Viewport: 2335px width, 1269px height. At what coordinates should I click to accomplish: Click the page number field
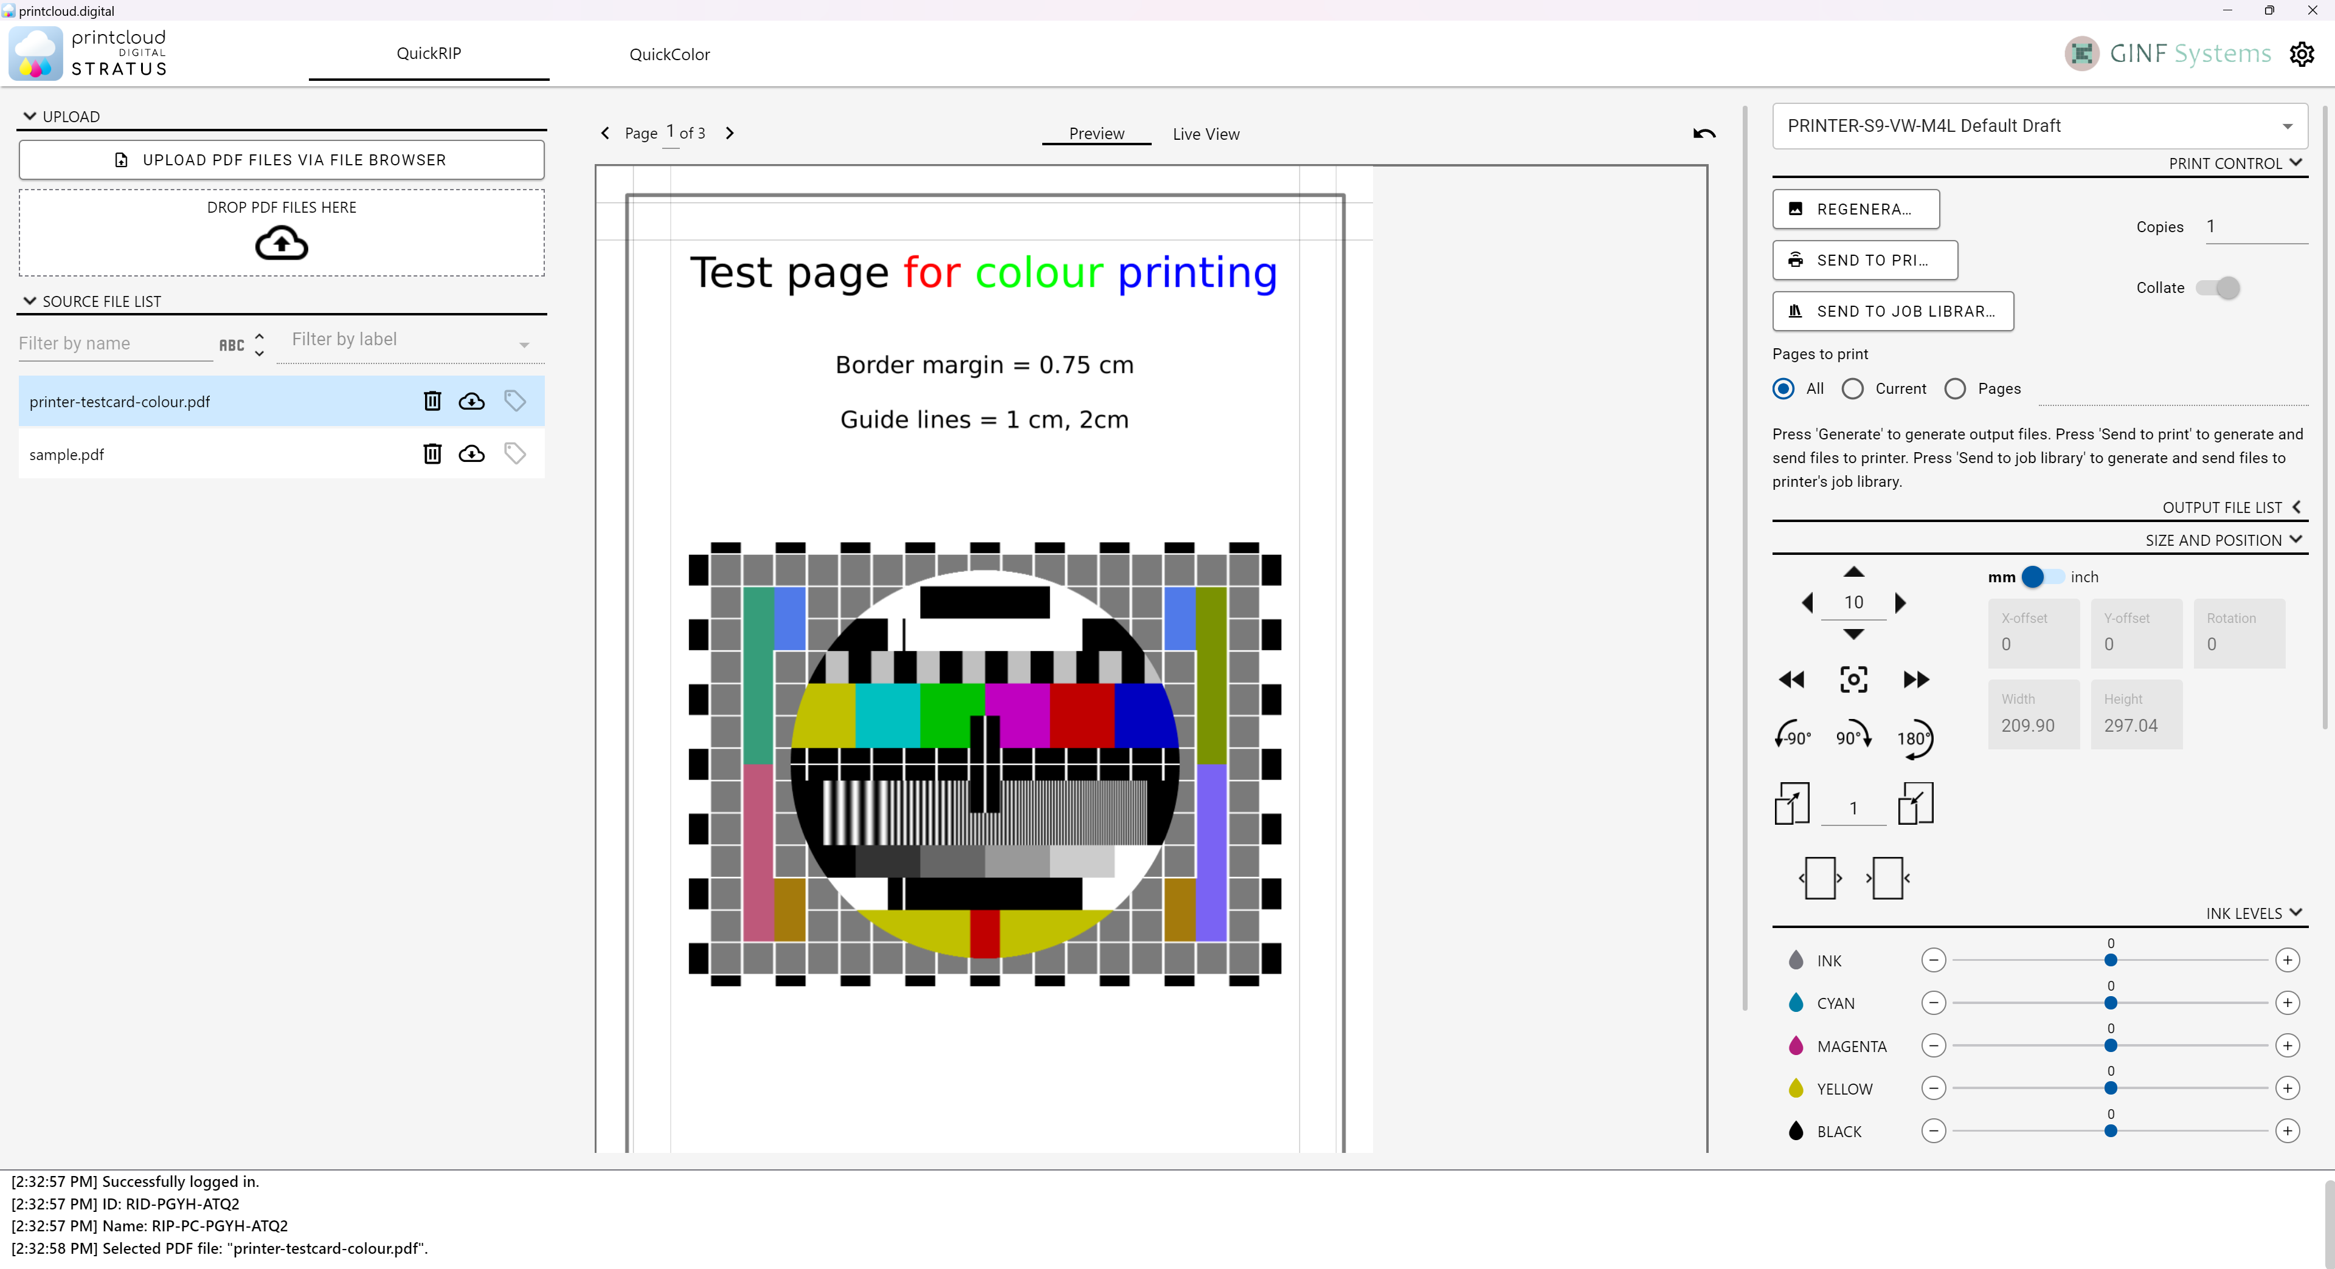coord(671,132)
